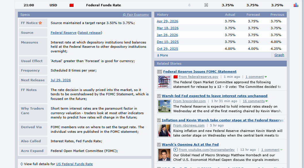Expand history with the More link
The width and height of the screenshot is (304, 168).
[162, 55]
